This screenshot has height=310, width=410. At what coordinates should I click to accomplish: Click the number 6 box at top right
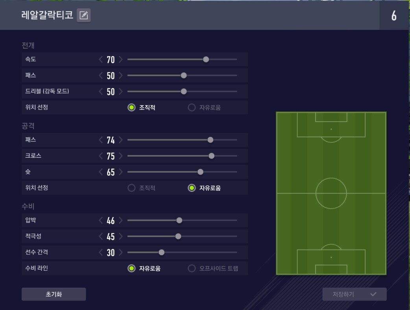coord(394,16)
